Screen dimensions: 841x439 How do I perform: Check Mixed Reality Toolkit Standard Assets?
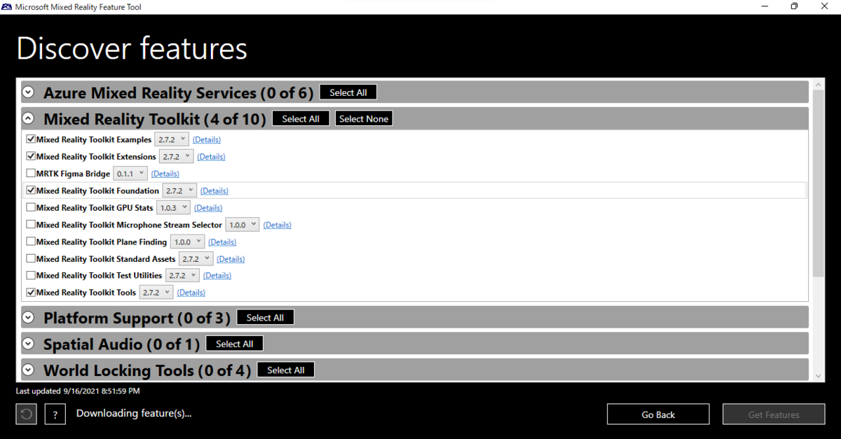pos(31,258)
